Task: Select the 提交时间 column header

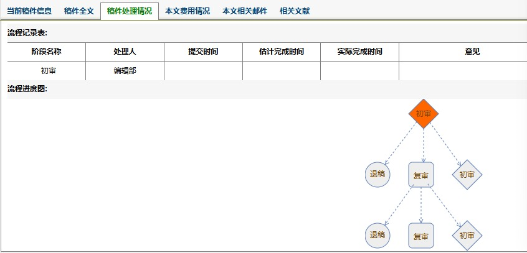Action: click(203, 52)
